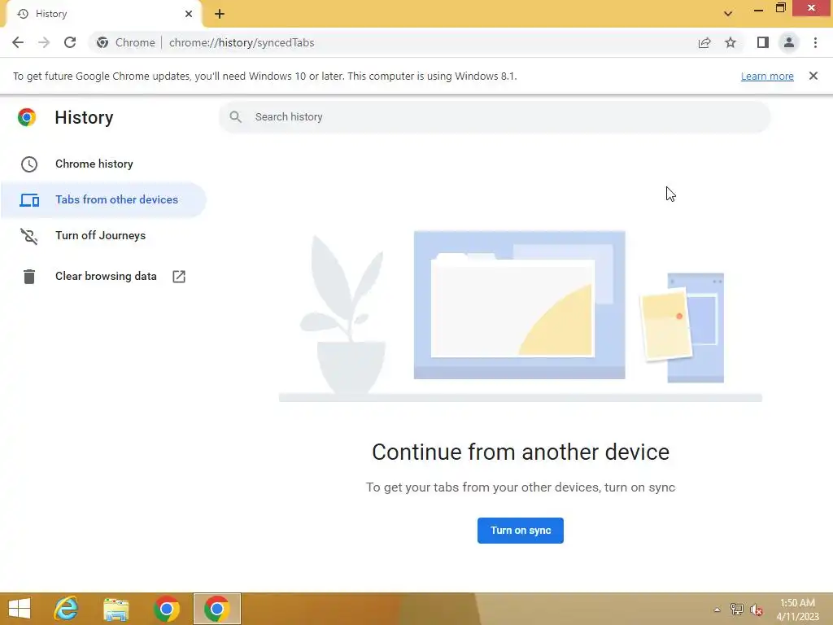This screenshot has width=833, height=625.
Task: Close the History tab
Action: pyautogui.click(x=189, y=14)
